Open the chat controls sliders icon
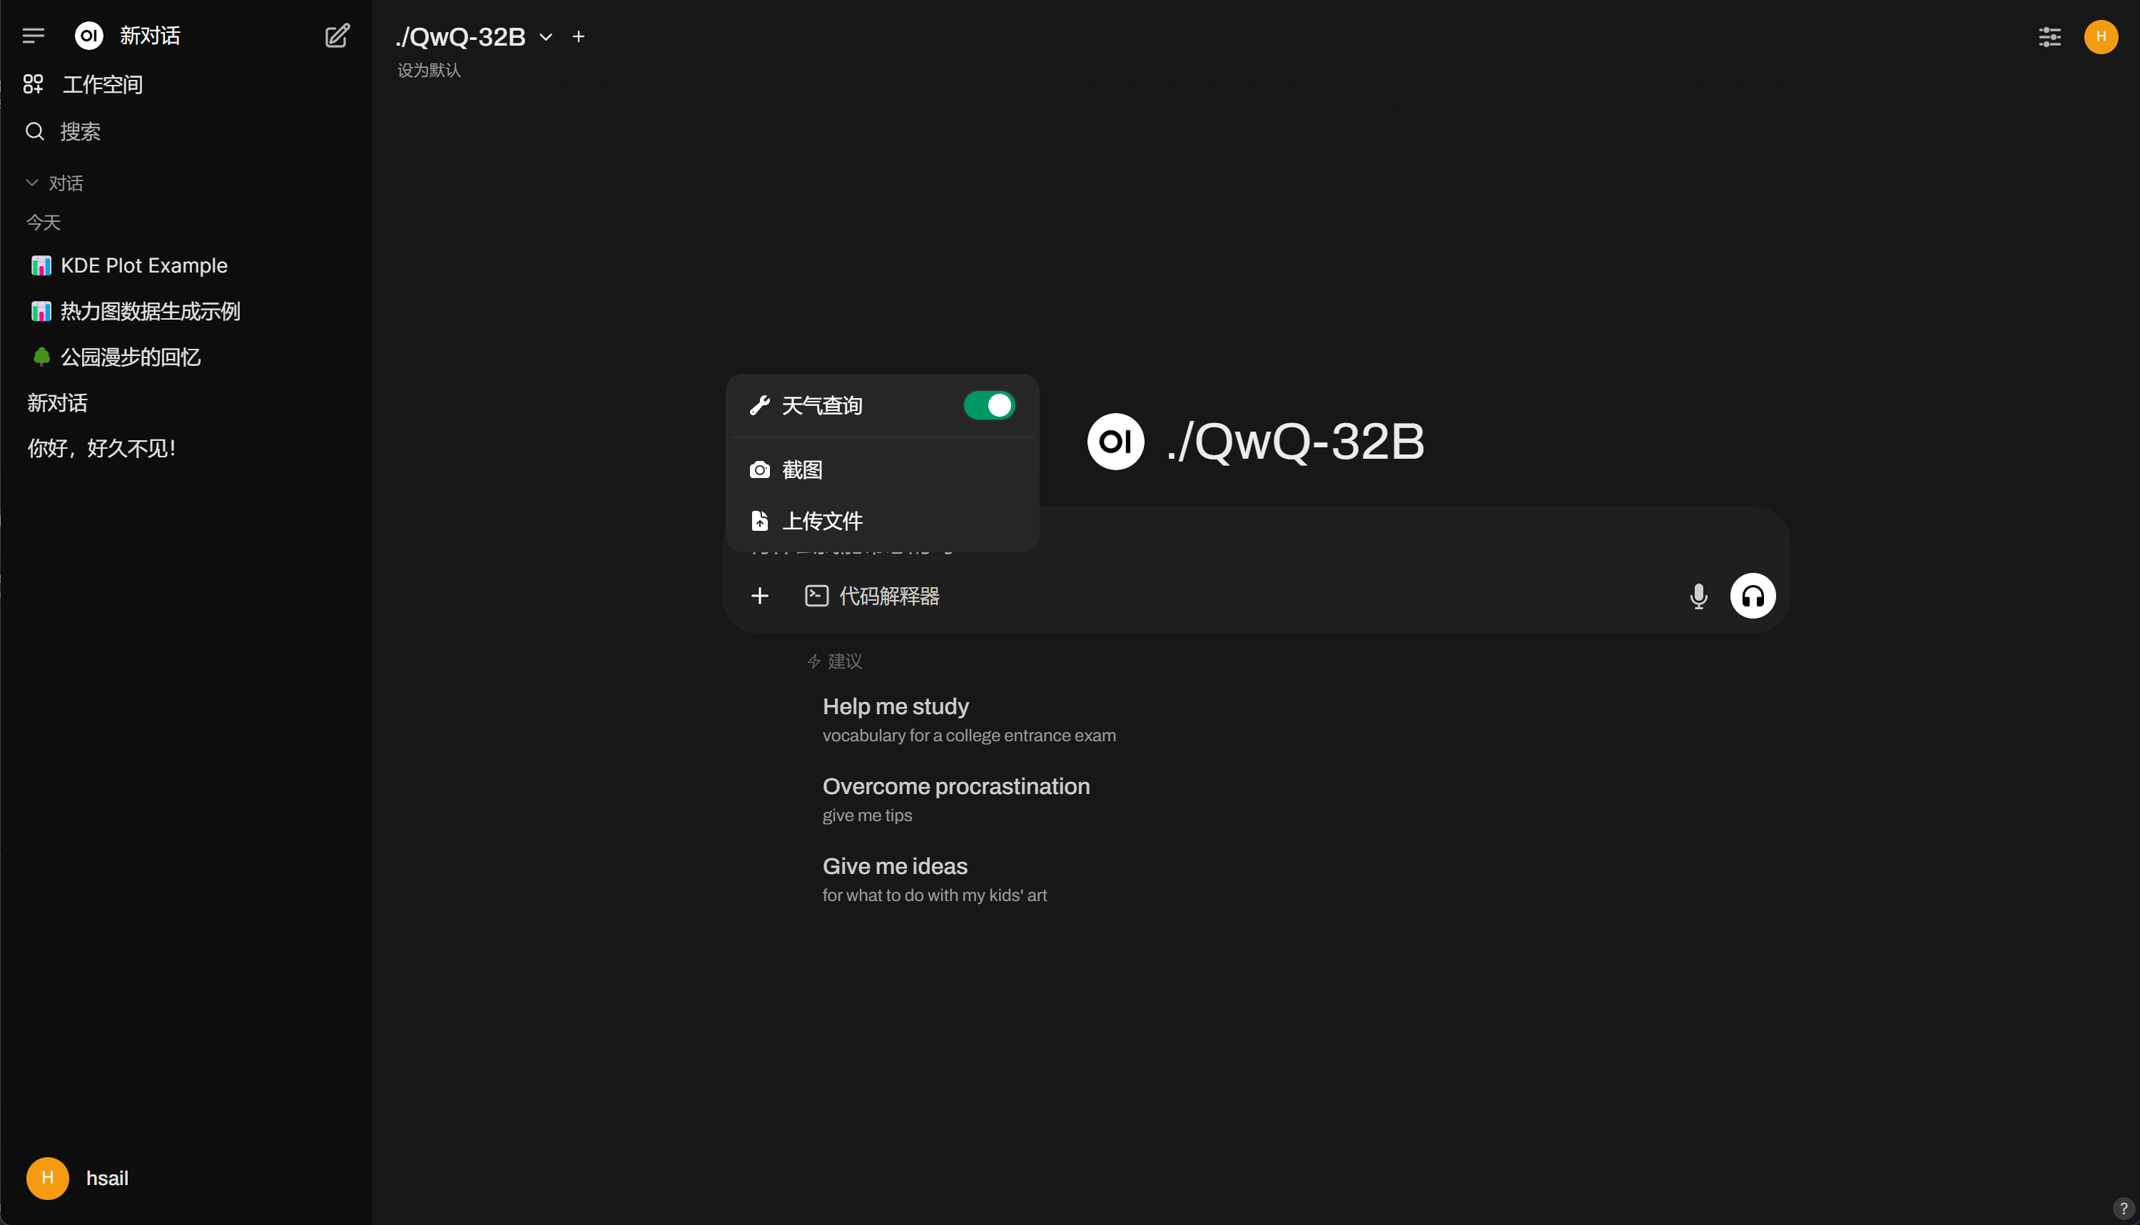 click(2049, 36)
